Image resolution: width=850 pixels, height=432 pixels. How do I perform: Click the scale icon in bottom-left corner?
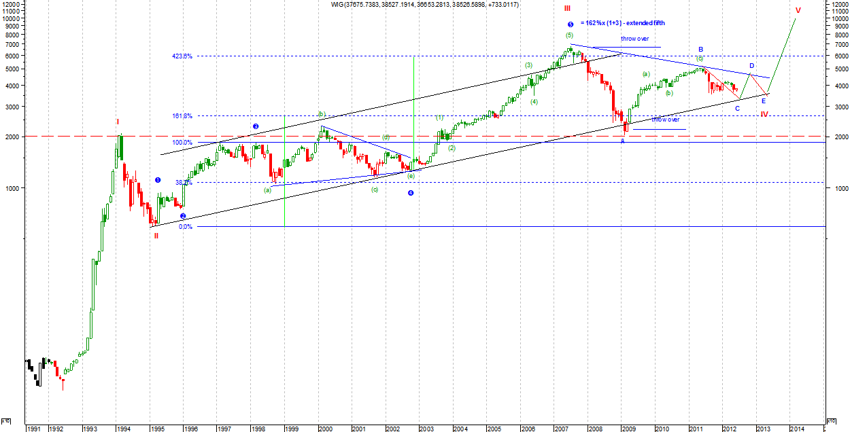pos(5,420)
